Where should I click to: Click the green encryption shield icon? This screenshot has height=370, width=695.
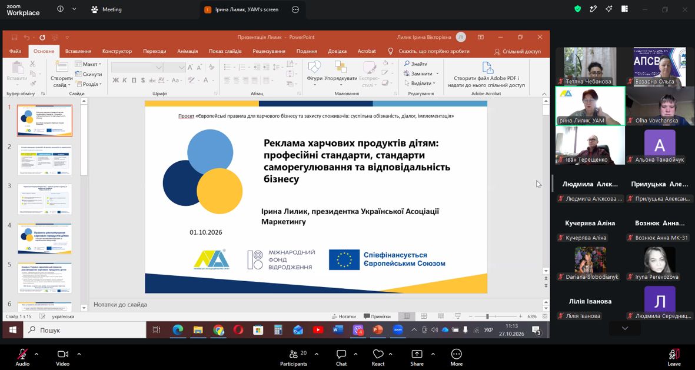pos(577,9)
